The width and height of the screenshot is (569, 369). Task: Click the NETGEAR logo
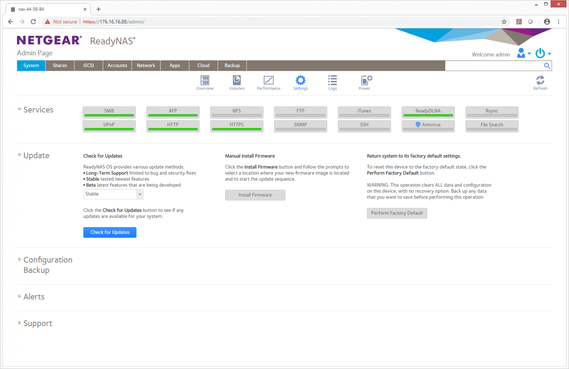tap(49, 40)
